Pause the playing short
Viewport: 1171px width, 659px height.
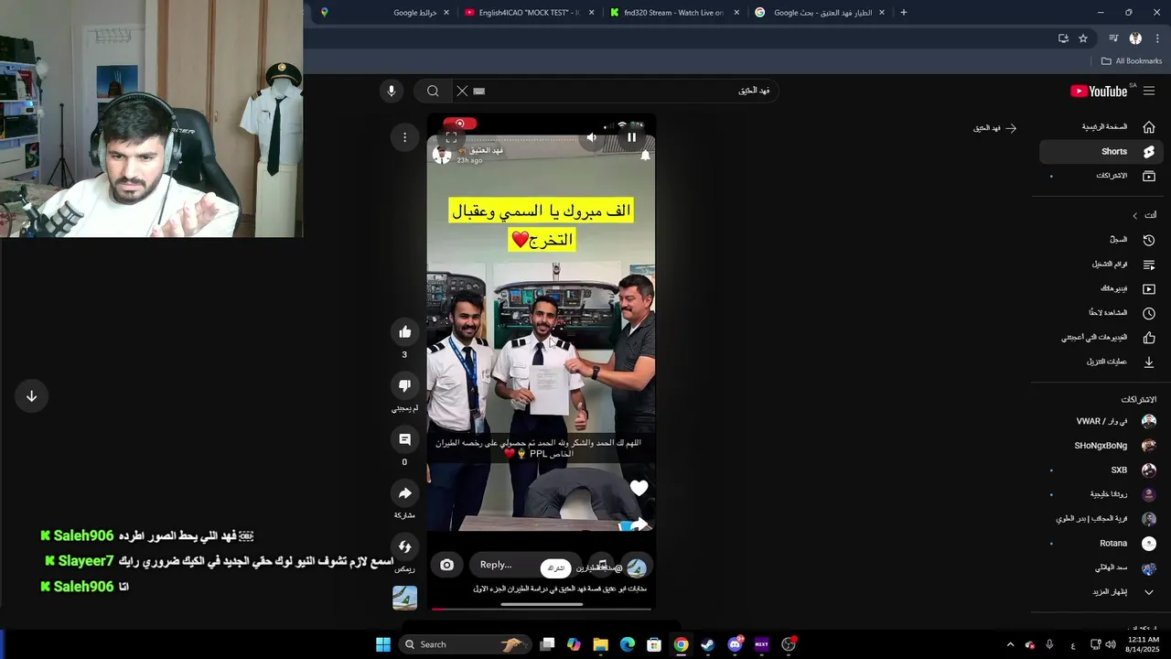(x=631, y=137)
